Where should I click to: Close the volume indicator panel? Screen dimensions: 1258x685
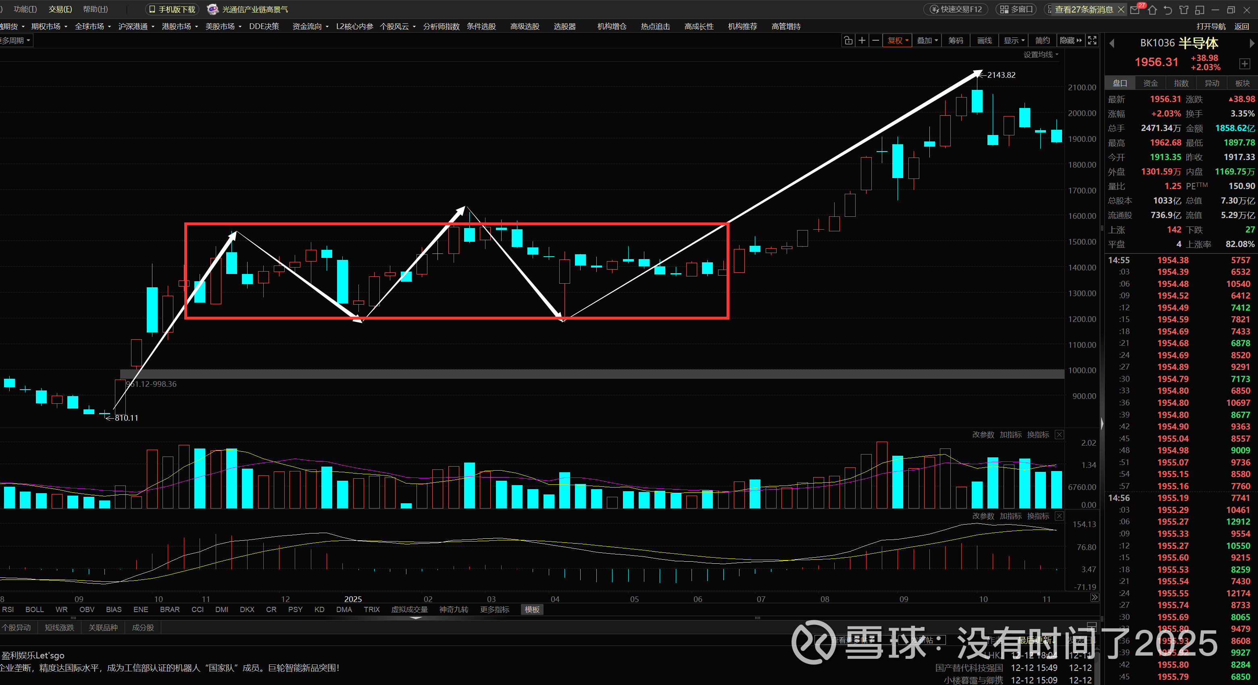pyautogui.click(x=1059, y=435)
